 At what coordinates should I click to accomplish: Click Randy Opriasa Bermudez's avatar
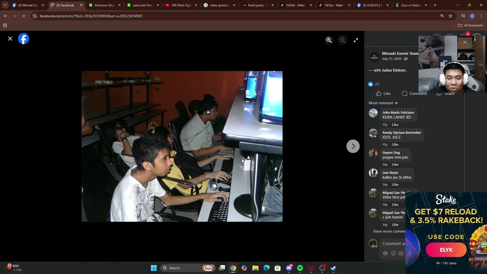(373, 133)
